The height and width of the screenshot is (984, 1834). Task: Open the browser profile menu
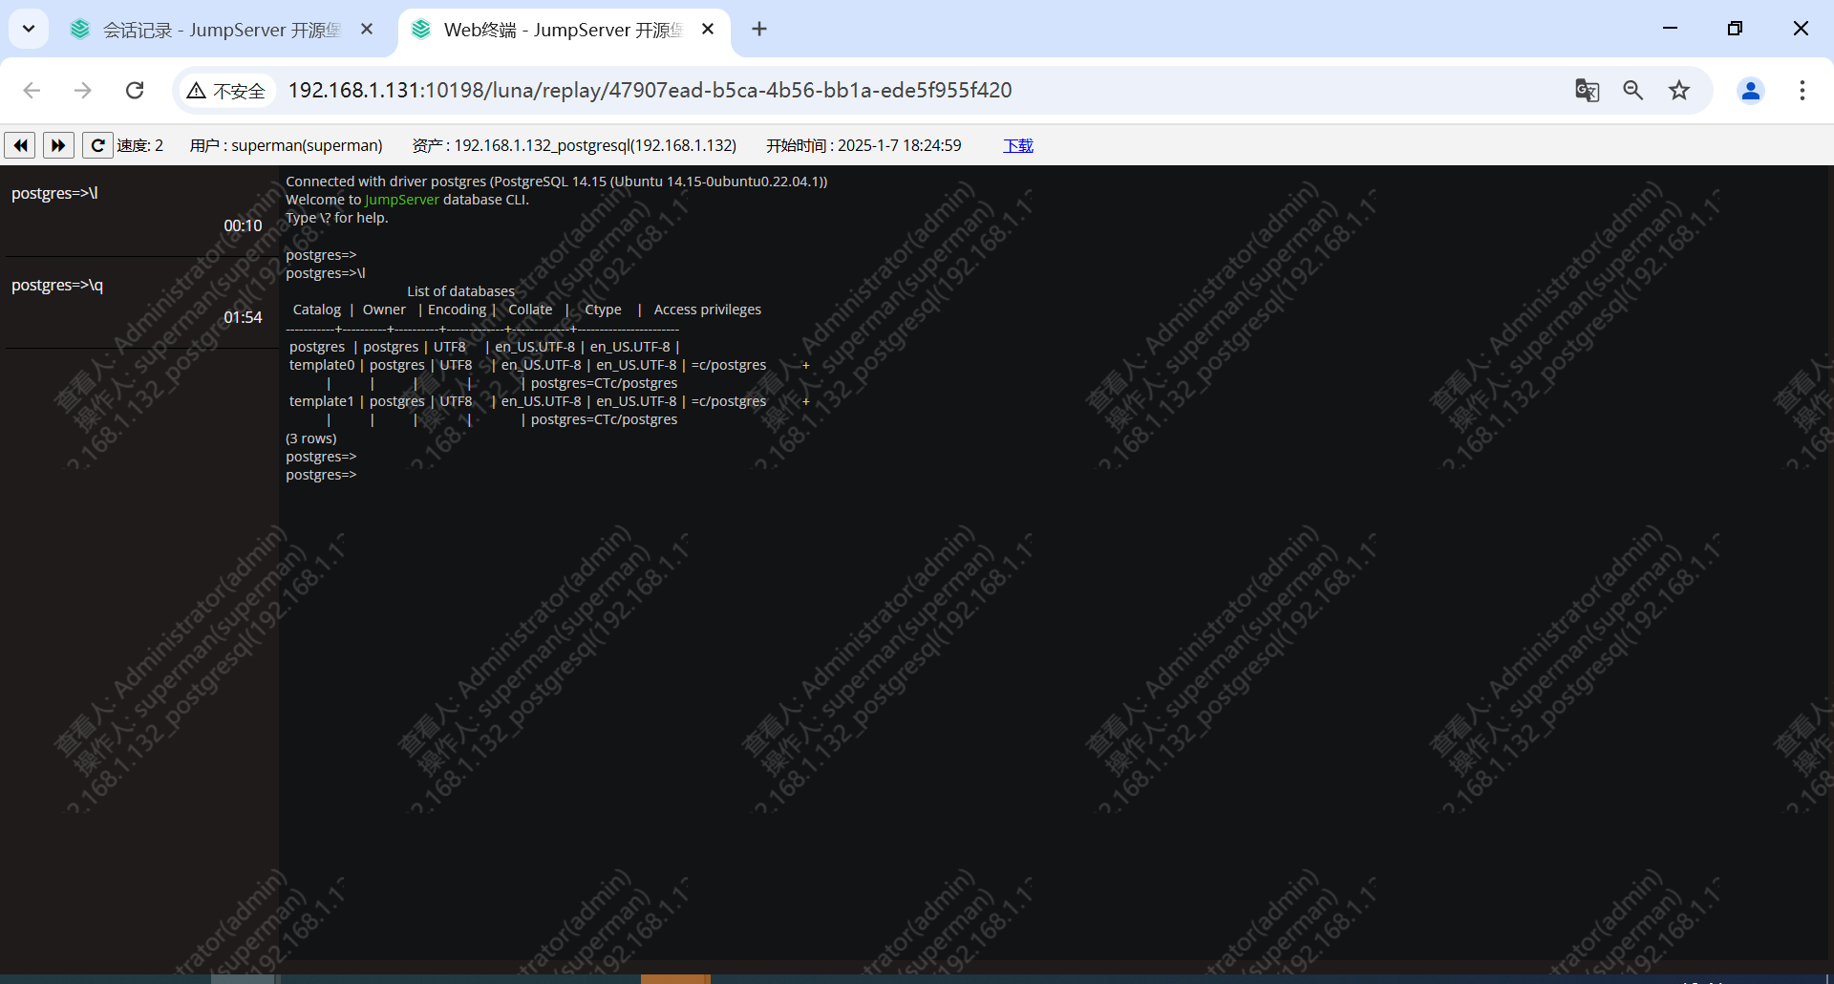(1751, 90)
